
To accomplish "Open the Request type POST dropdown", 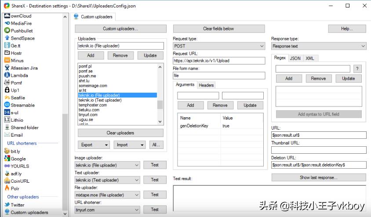I will [219, 46].
